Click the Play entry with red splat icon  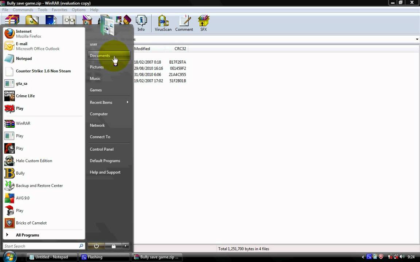point(44,108)
